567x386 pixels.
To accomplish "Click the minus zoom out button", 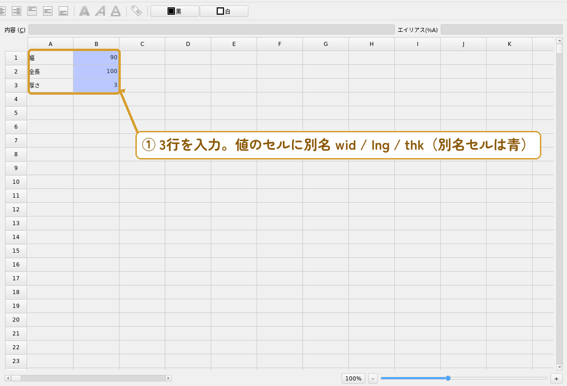I will (373, 378).
